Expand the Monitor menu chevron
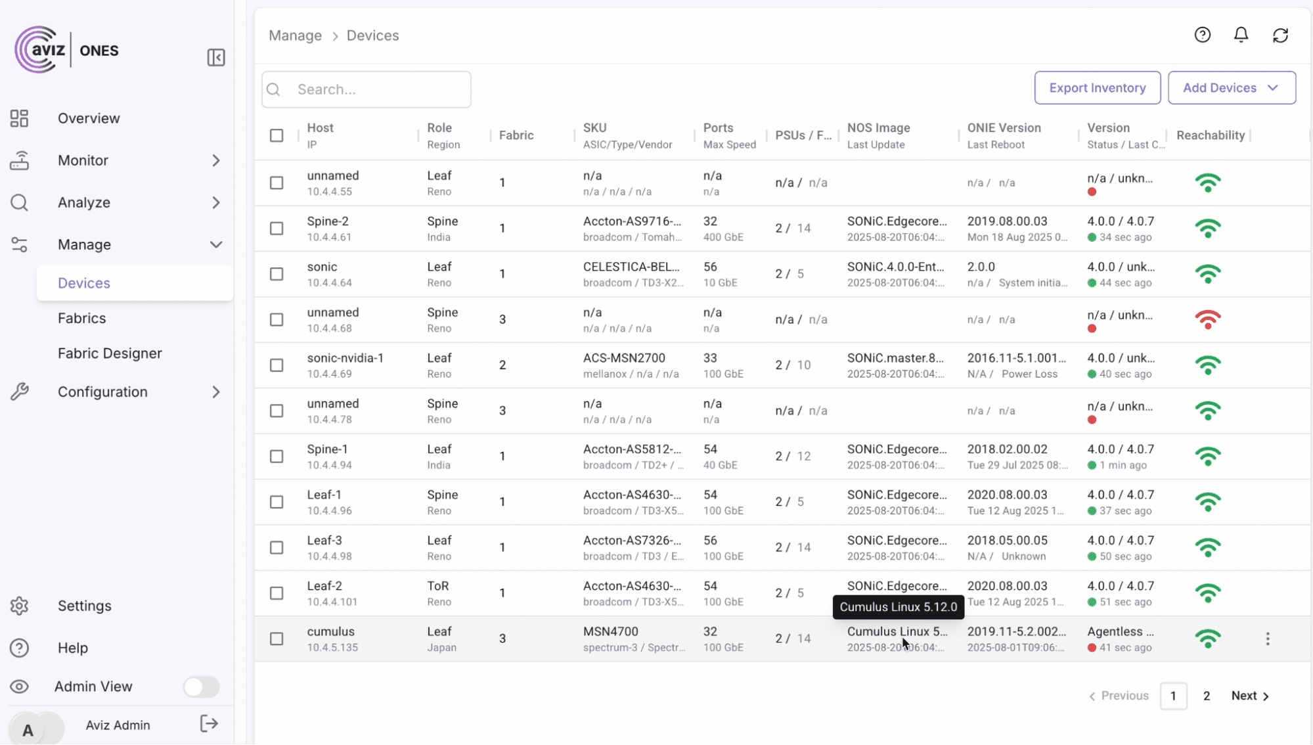Screen dimensions: 1313x745 coord(217,160)
